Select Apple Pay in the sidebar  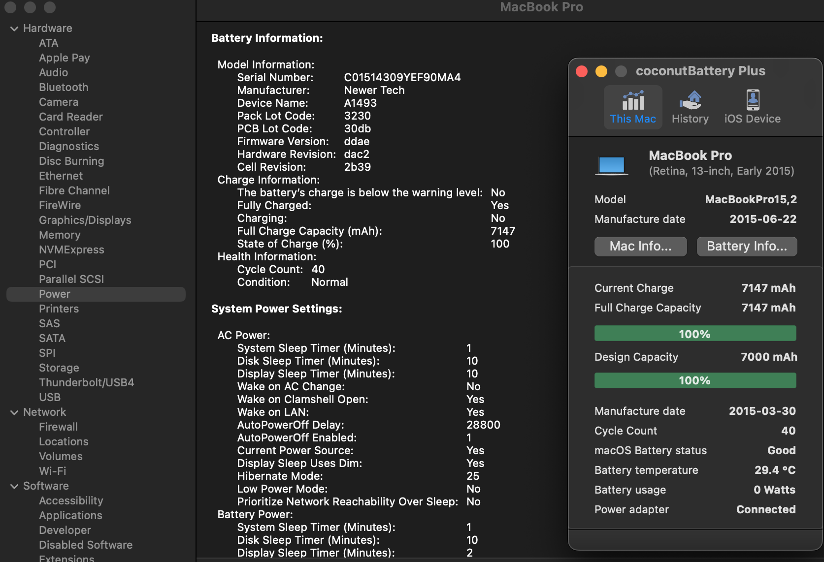pyautogui.click(x=65, y=58)
